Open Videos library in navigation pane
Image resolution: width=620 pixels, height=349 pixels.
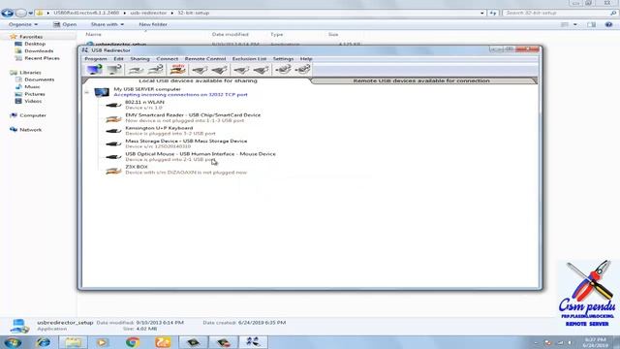(x=33, y=101)
